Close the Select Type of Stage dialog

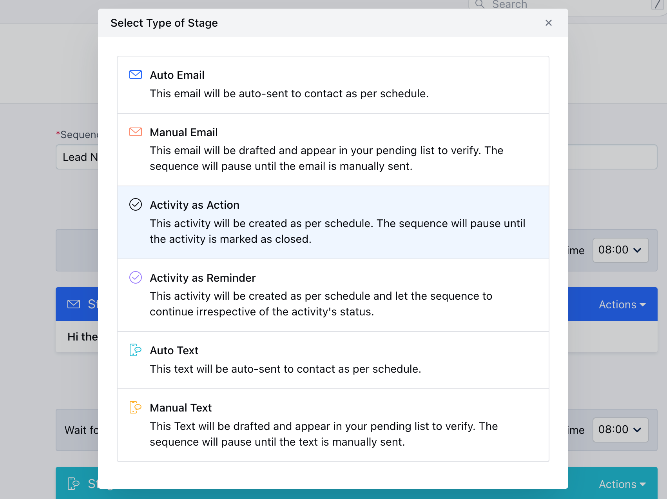tap(549, 23)
